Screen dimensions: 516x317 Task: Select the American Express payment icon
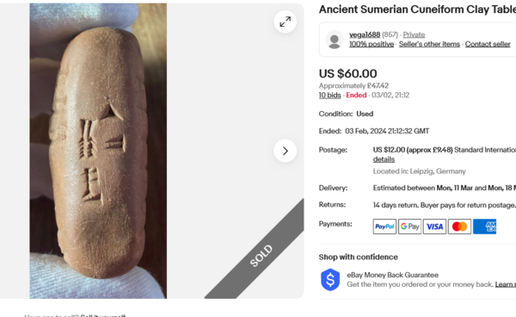click(484, 227)
